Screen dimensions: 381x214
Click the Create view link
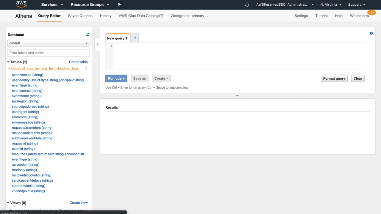pyautogui.click(x=79, y=203)
